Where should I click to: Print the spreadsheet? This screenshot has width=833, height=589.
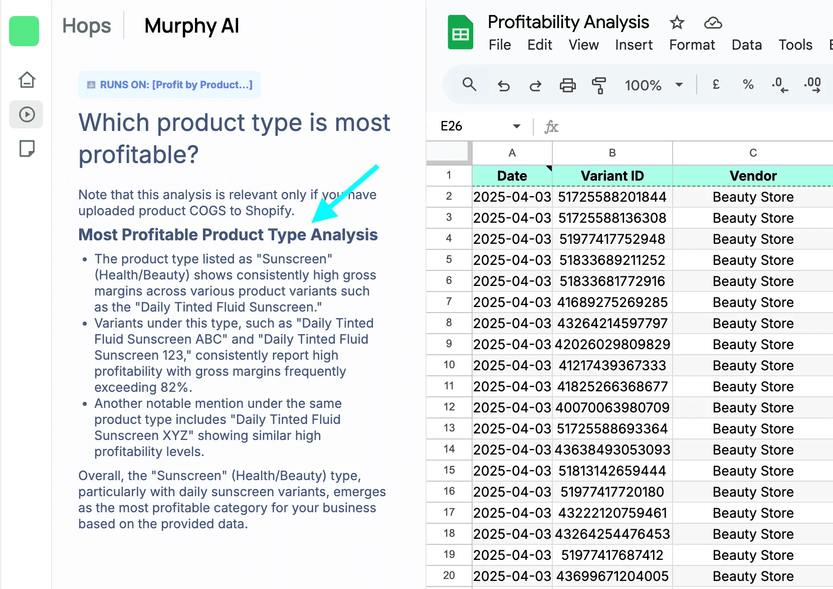coord(567,85)
